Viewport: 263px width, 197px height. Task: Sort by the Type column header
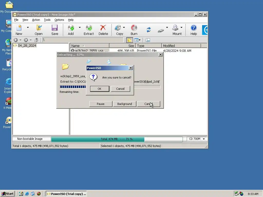(148, 46)
